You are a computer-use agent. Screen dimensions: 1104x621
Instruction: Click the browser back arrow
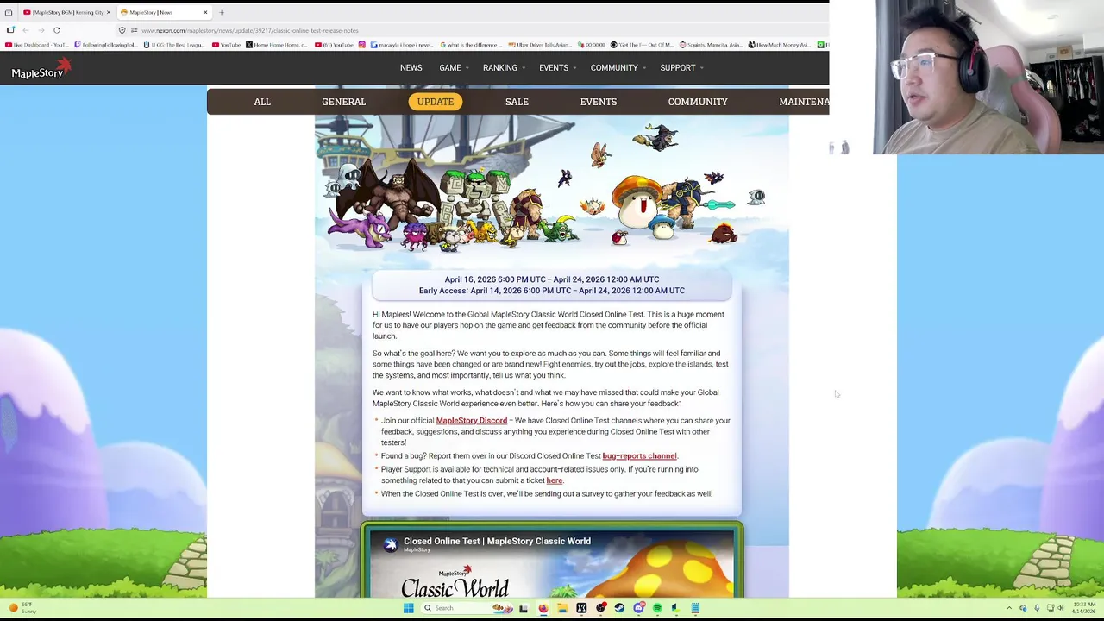coord(25,30)
